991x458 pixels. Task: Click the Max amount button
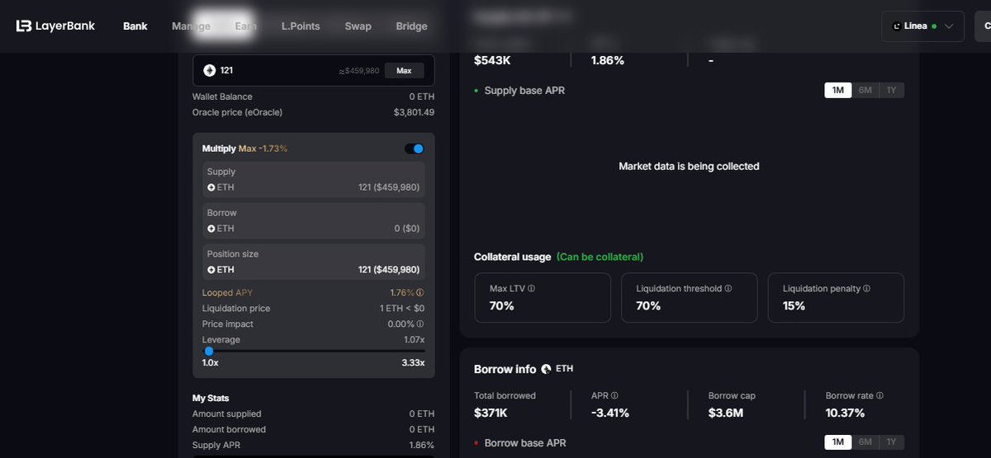(404, 71)
